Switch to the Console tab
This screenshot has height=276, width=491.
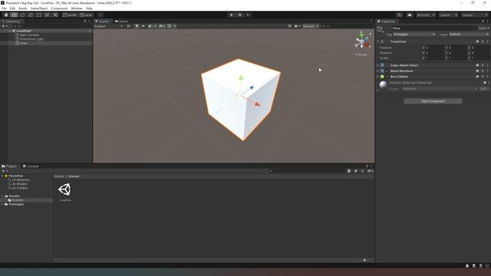(x=31, y=166)
